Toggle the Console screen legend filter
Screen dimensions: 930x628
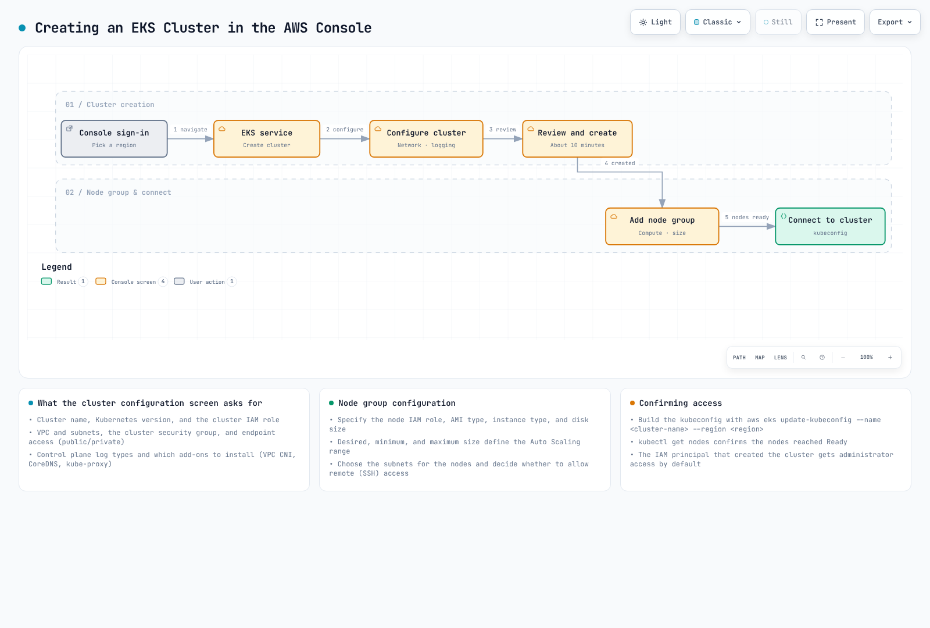[132, 281]
